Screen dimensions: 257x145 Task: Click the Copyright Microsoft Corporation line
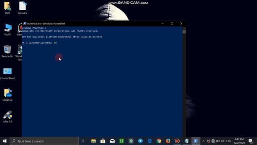click(60, 31)
